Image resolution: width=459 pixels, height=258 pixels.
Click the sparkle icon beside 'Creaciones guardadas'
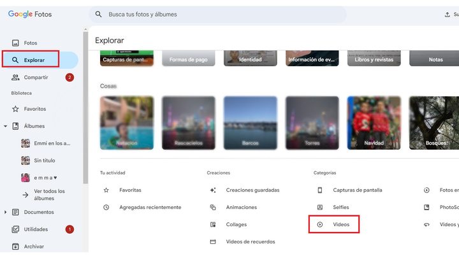[x=213, y=190]
